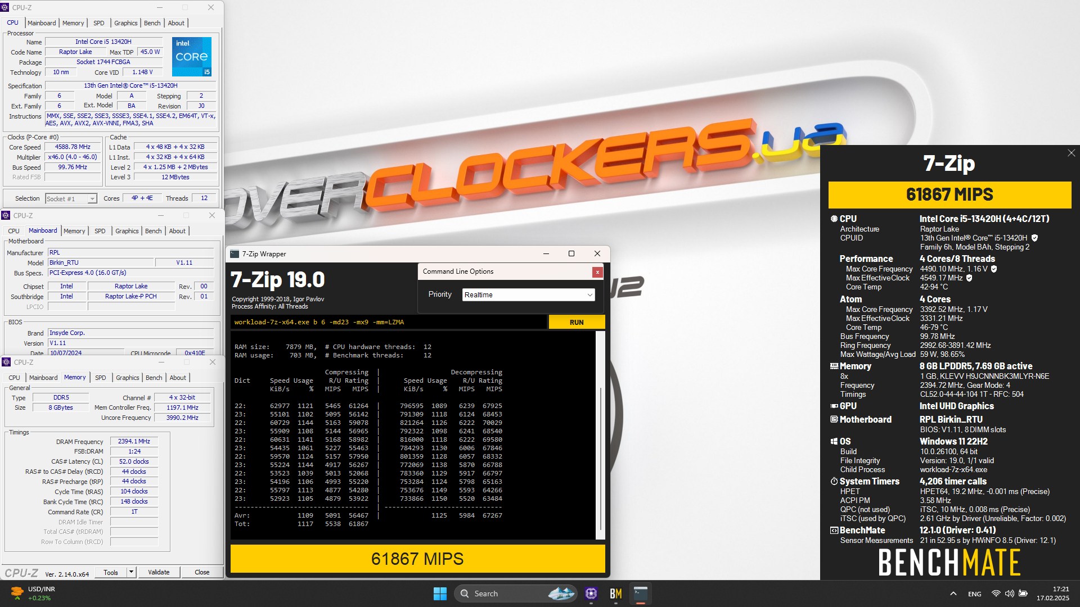Select Graphics tab in Memory CPU-Z window

coord(127,378)
